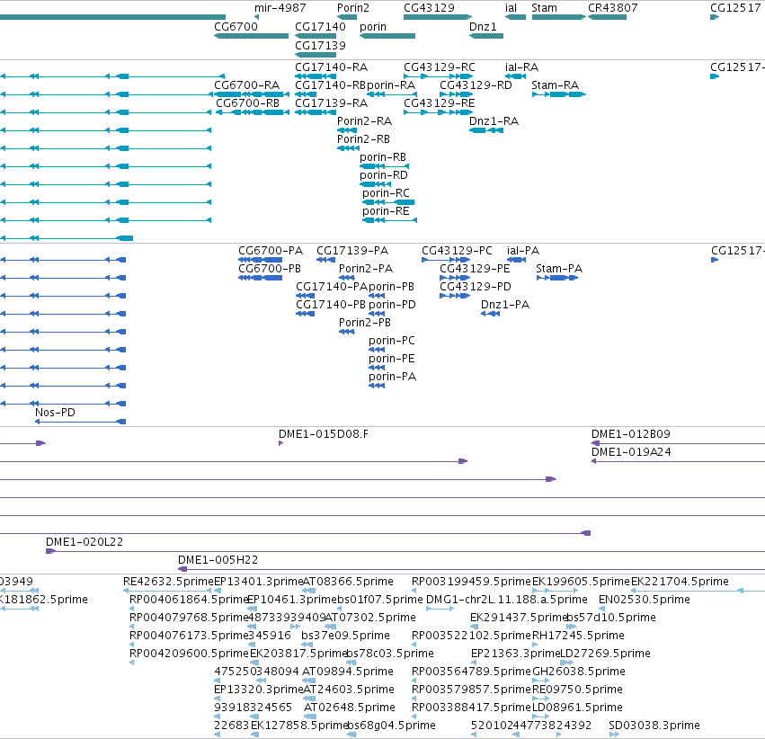The width and height of the screenshot is (765, 739).
Task: Click the DME1-015D08.F clone marker
Action: 281,443
